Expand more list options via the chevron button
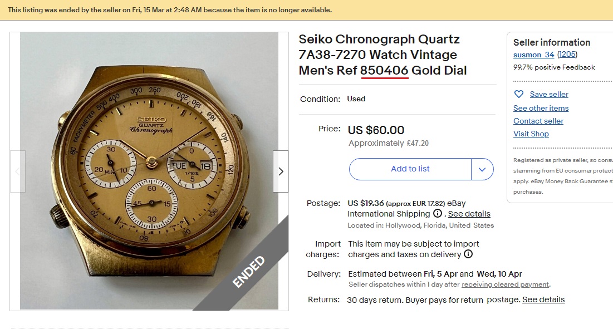613x329 pixels. pos(483,169)
